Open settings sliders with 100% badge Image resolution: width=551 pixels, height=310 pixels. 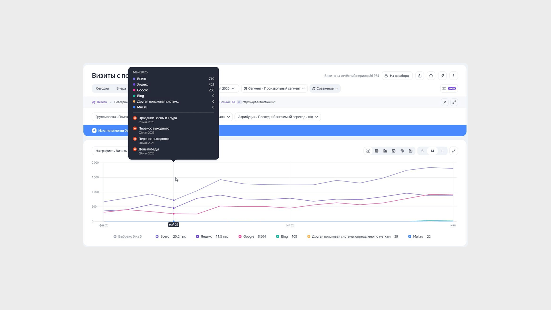click(x=449, y=88)
